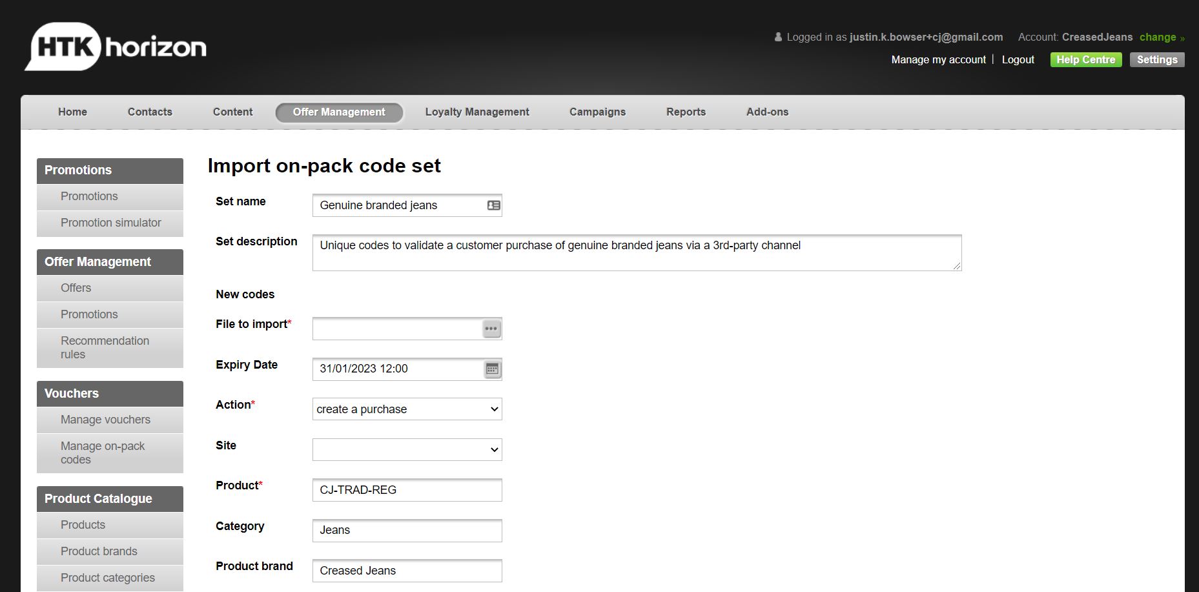Click the Category input field
Screen dimensions: 1199x592
coord(407,531)
